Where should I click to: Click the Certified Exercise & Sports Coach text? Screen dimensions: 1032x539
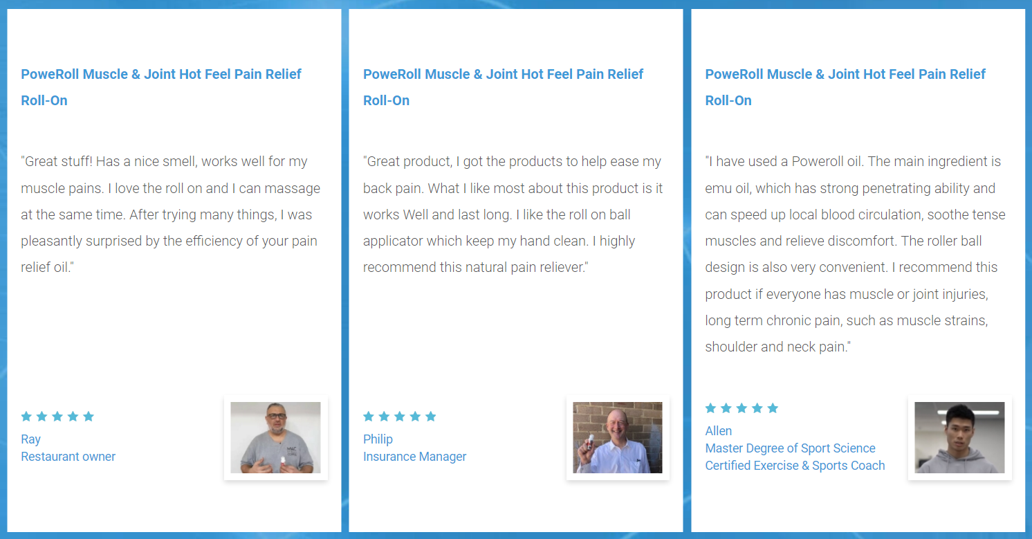[x=795, y=466]
